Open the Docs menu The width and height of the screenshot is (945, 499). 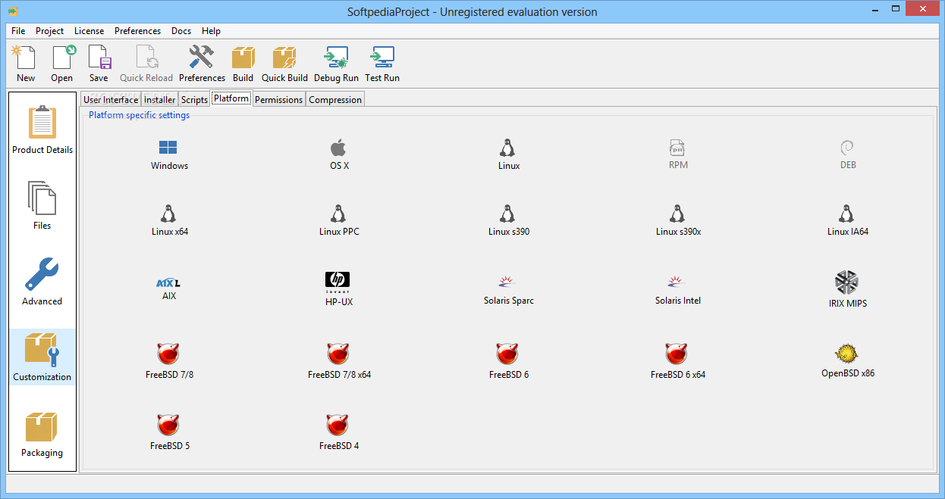tap(181, 31)
